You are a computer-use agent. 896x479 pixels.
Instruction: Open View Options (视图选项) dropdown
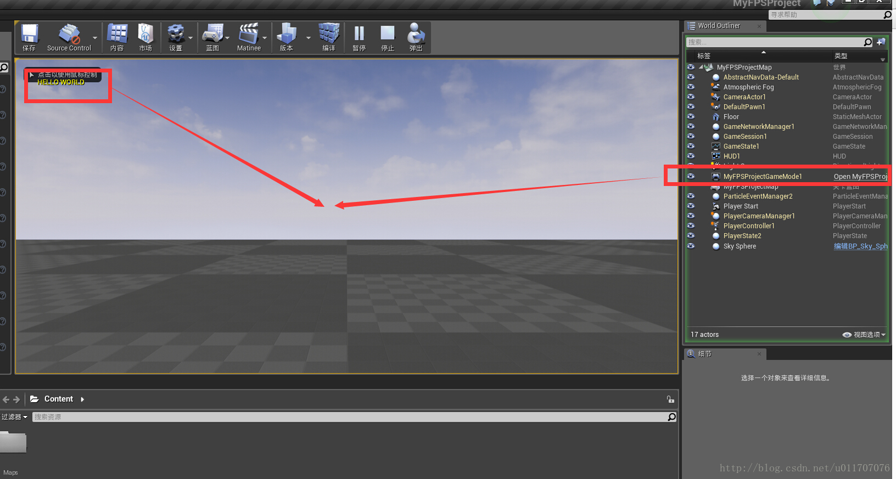coord(864,335)
